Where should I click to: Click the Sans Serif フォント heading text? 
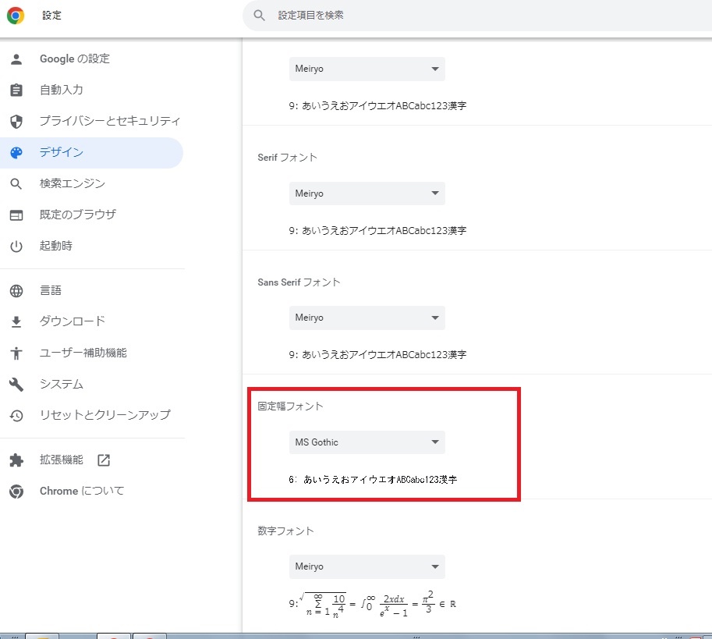(299, 282)
